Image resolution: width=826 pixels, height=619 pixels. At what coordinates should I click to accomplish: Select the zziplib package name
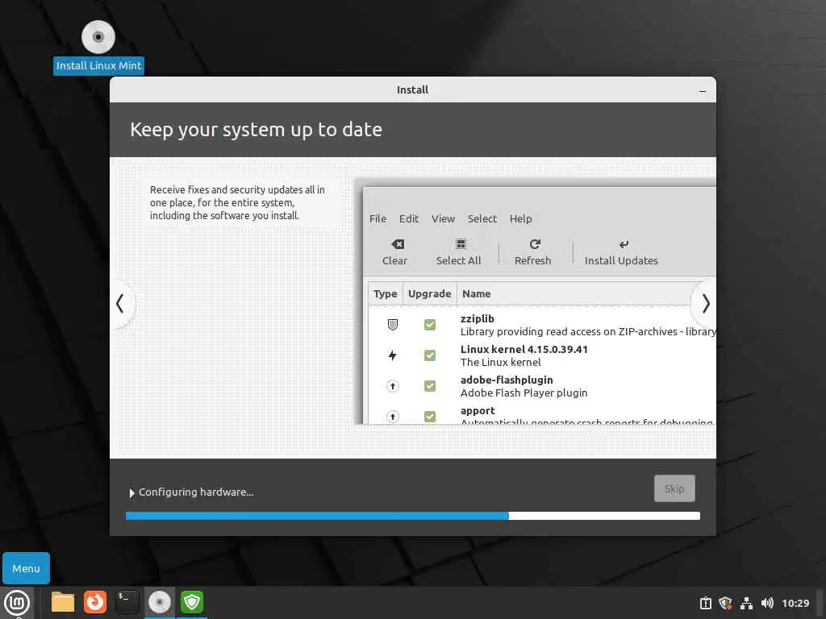tap(478, 318)
